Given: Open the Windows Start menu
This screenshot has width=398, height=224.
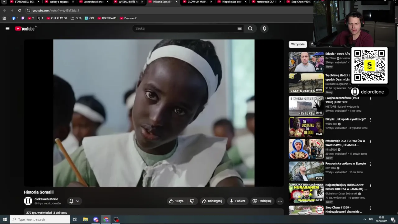Looking at the screenshot, I should click(5, 219).
